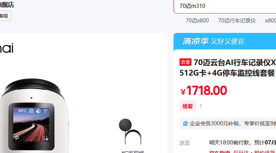Select the x800 suggestion link
Screen dimensions: 276x153
click(270, 21)
